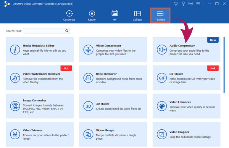229x148 pixels.
Task: Click the New badge on Audio Compressor
Action: (x=213, y=40)
